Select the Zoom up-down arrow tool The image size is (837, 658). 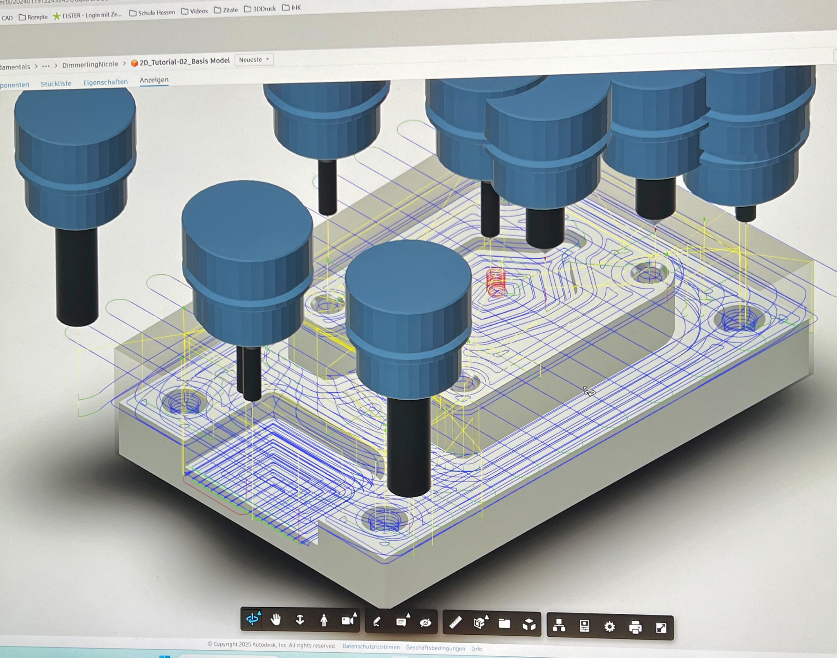coord(300,620)
